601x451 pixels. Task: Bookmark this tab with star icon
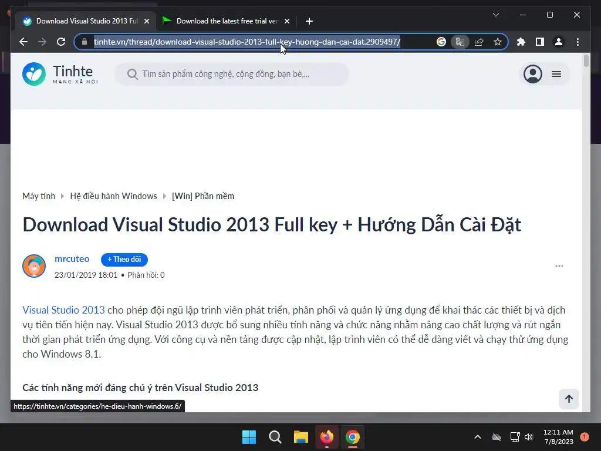498,42
